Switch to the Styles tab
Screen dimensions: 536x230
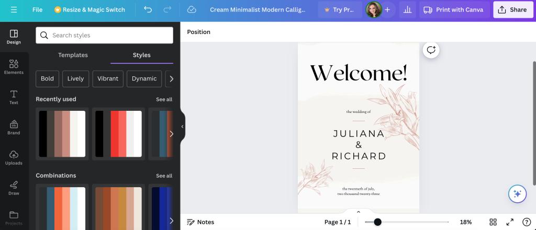141,55
